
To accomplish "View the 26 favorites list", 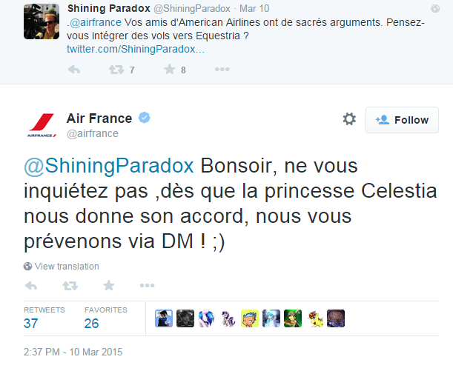I will click(92, 323).
